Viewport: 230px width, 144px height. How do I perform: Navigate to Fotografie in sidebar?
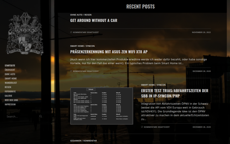tap(10, 91)
